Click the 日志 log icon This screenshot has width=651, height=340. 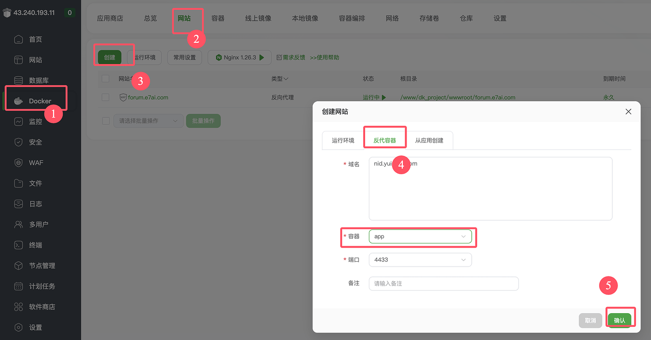click(x=18, y=204)
